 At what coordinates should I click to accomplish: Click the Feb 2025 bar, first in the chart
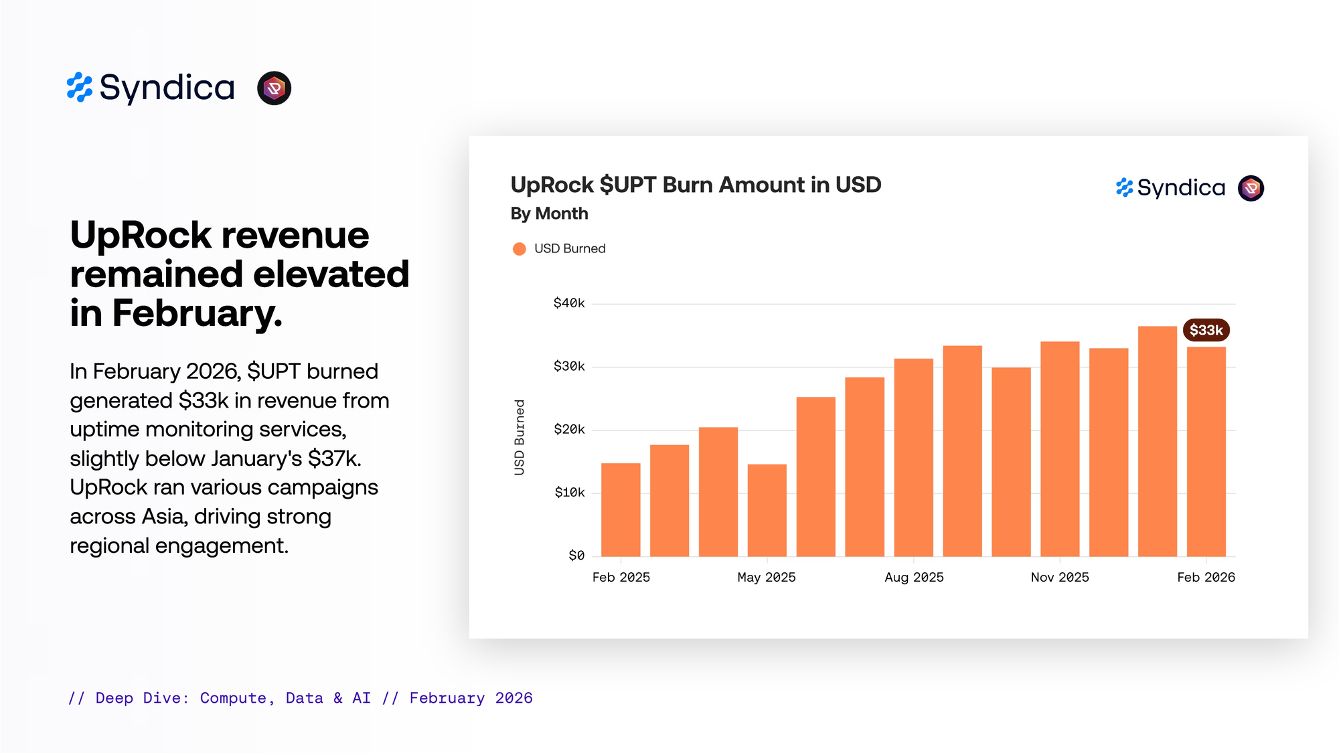621,510
